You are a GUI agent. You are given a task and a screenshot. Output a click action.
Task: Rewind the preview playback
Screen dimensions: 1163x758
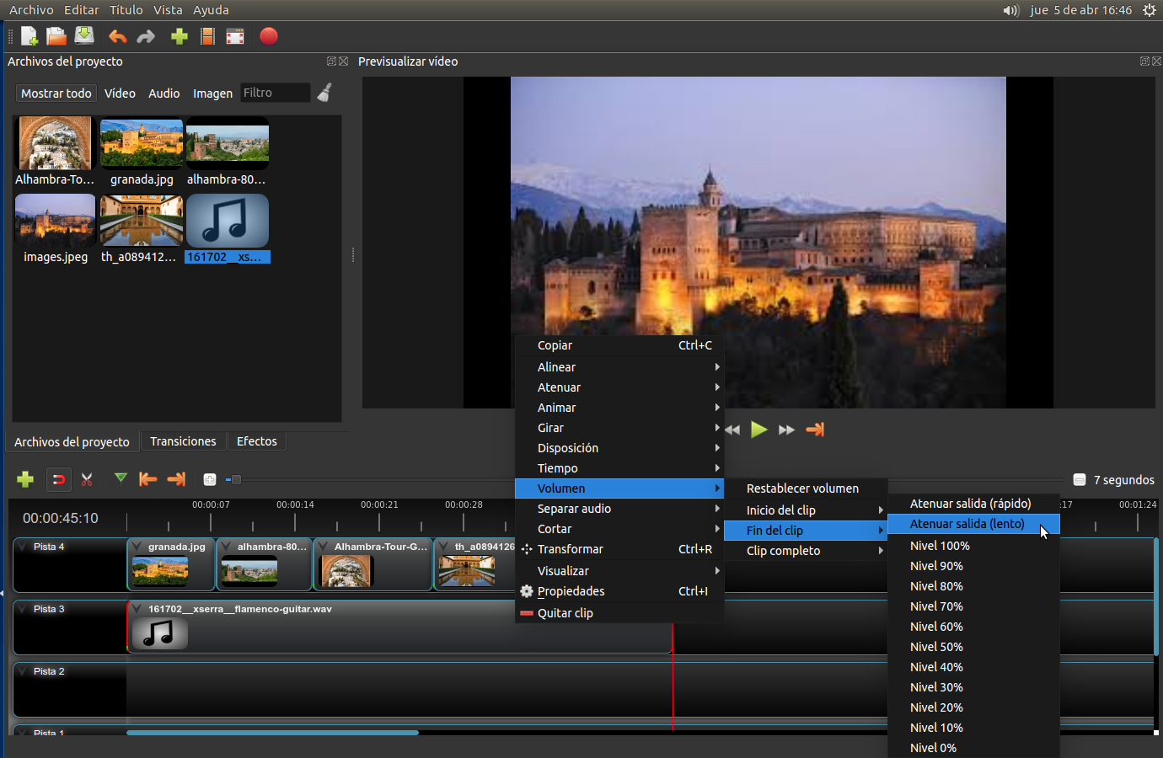tap(732, 430)
